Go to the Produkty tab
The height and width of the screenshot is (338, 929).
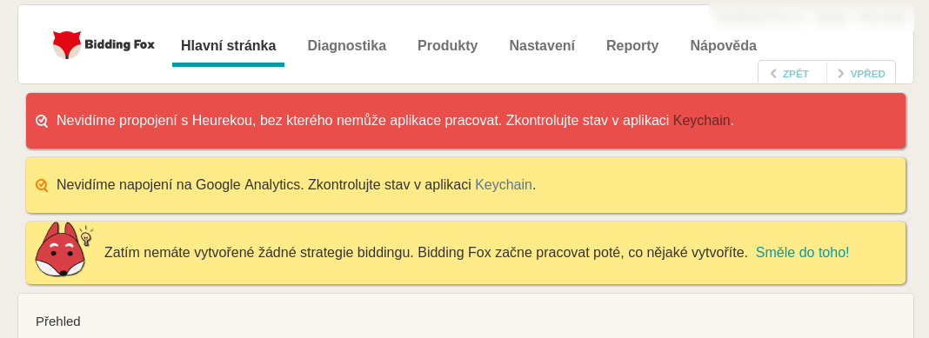point(447,45)
